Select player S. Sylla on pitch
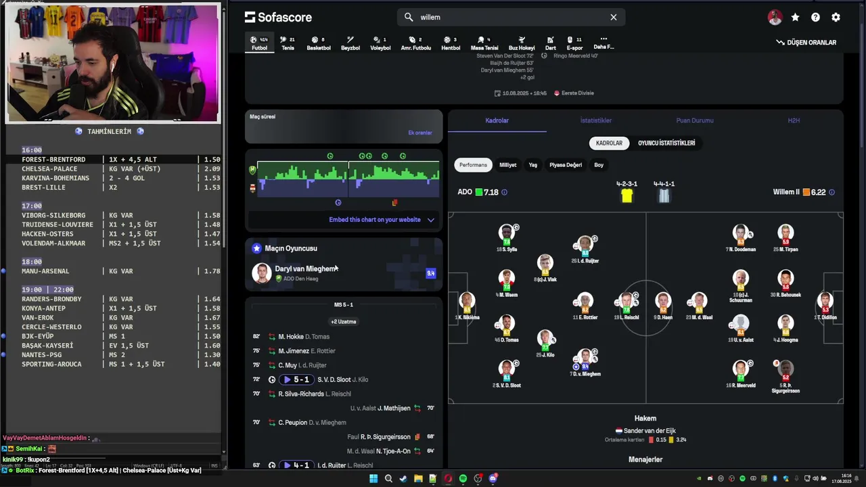 (507, 238)
